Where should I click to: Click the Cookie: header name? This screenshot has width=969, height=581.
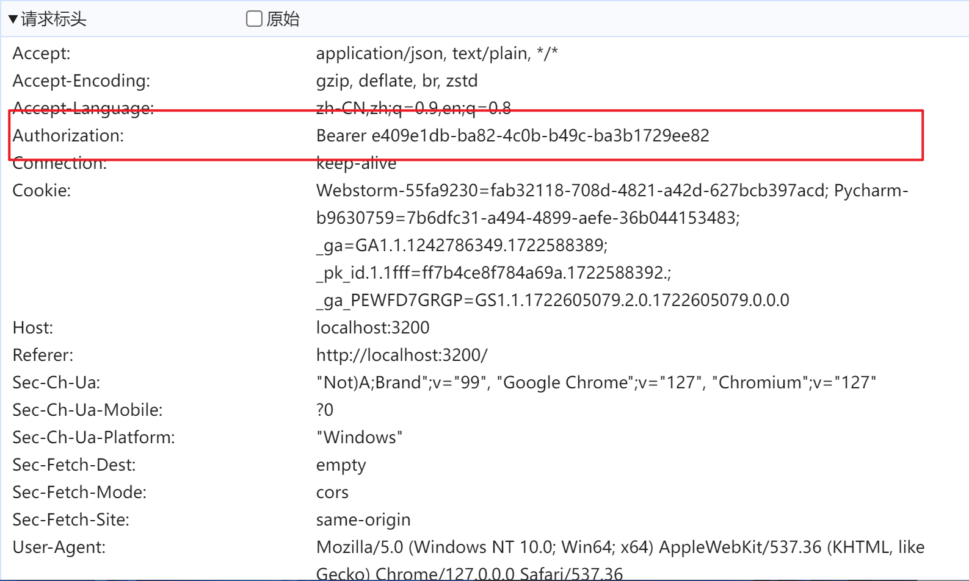pyautogui.click(x=42, y=191)
